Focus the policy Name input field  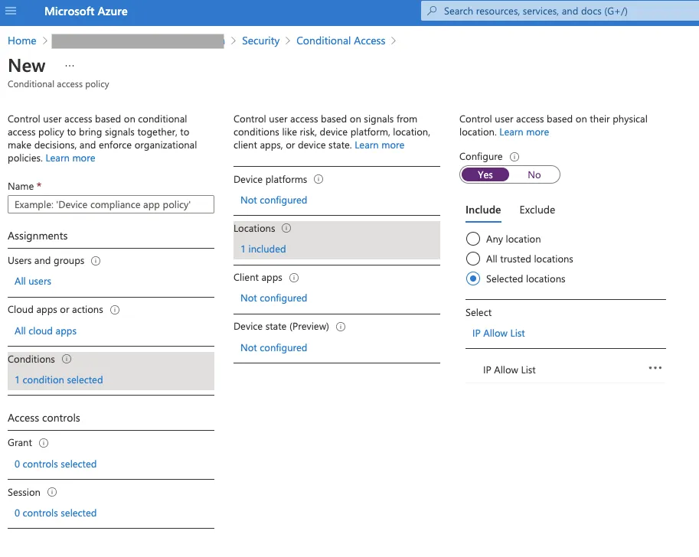[x=111, y=204]
